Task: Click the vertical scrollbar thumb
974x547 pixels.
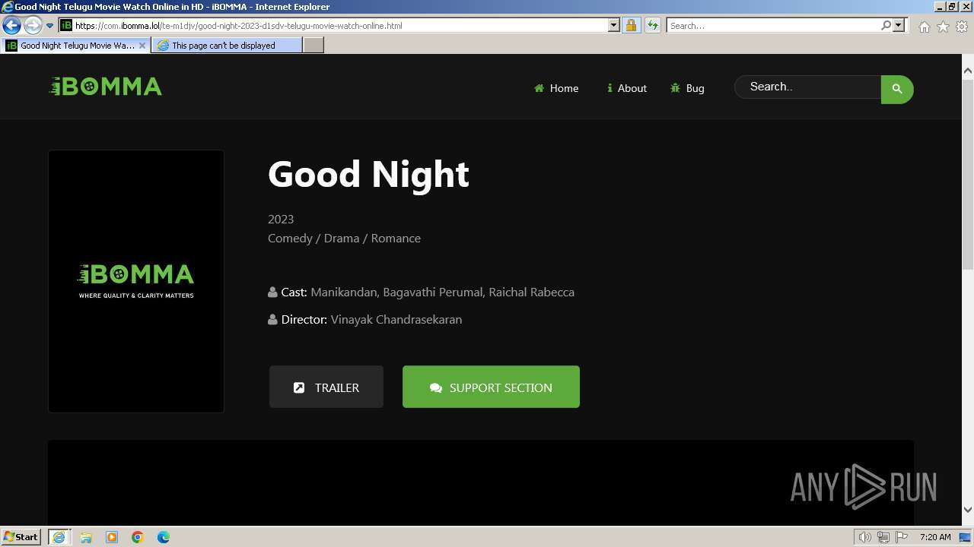Action: click(x=968, y=173)
